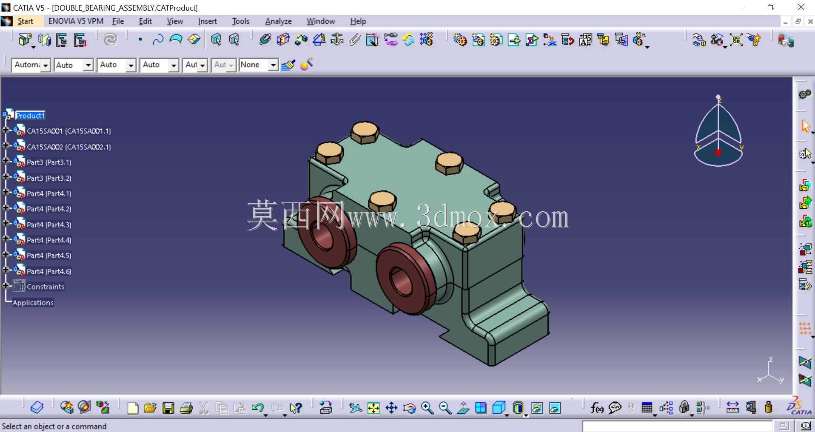815x432 pixels.
Task: Toggle Stop Manipulate on Clash icon
Action: click(754, 40)
